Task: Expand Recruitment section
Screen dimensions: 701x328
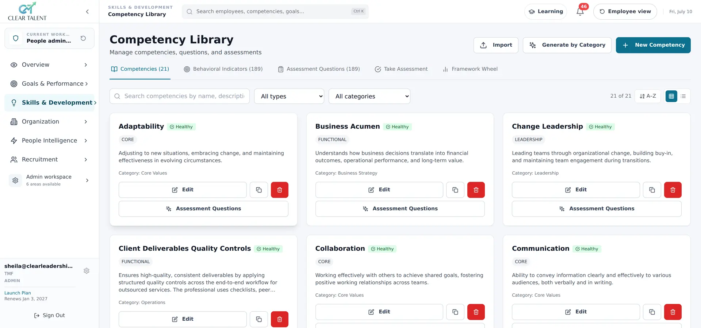Action: coord(49,160)
